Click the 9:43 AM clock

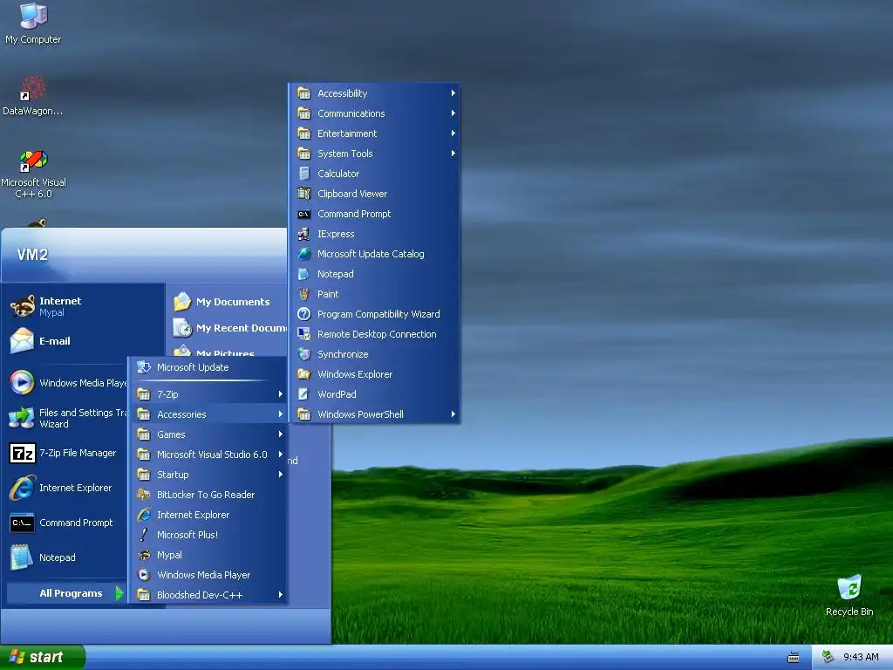pyautogui.click(x=861, y=658)
